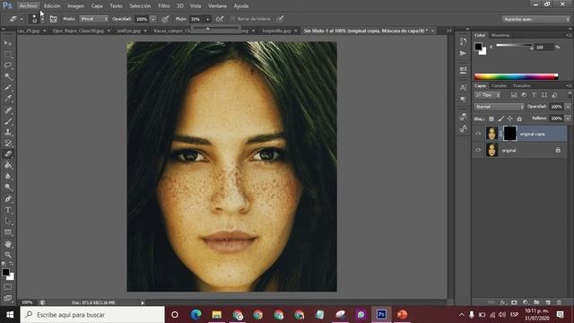Switch to the Trazados tab
This screenshot has width=574, height=323.
click(x=522, y=86)
